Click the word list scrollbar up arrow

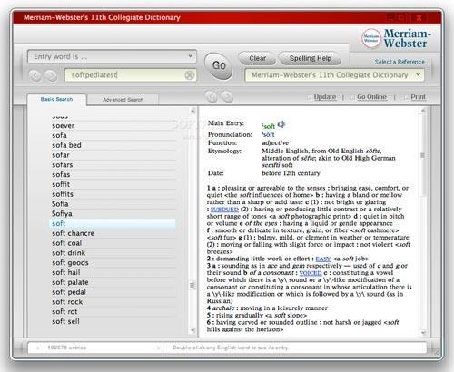192,111
